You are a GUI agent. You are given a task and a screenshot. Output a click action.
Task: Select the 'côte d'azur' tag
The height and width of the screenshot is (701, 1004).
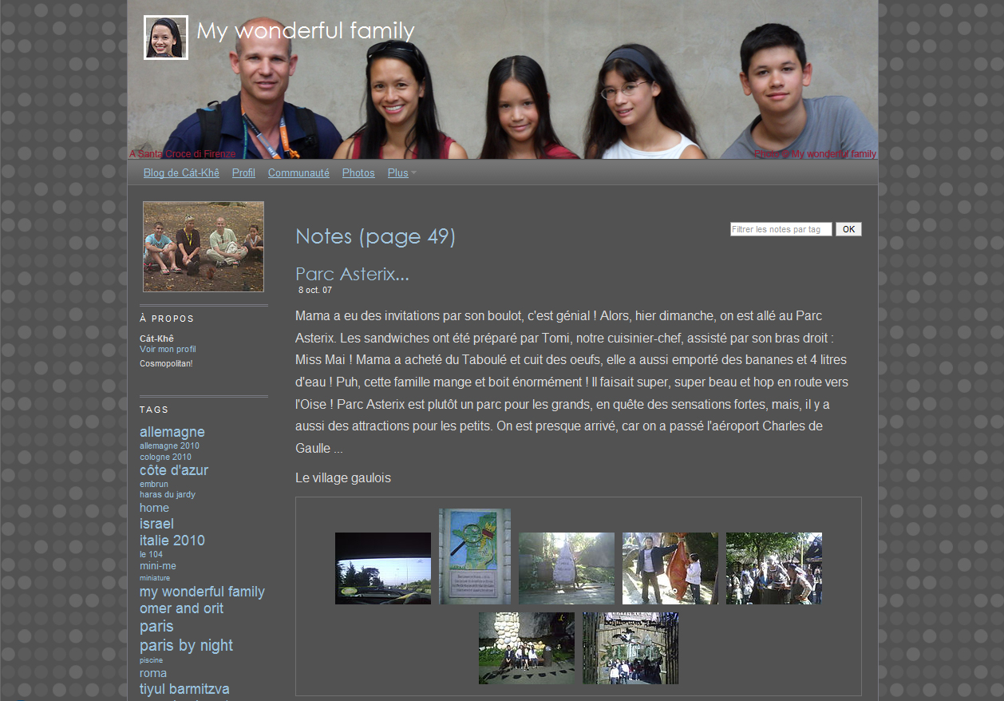(174, 470)
